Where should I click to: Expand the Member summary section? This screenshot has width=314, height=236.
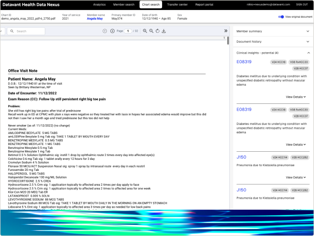tap(273, 31)
